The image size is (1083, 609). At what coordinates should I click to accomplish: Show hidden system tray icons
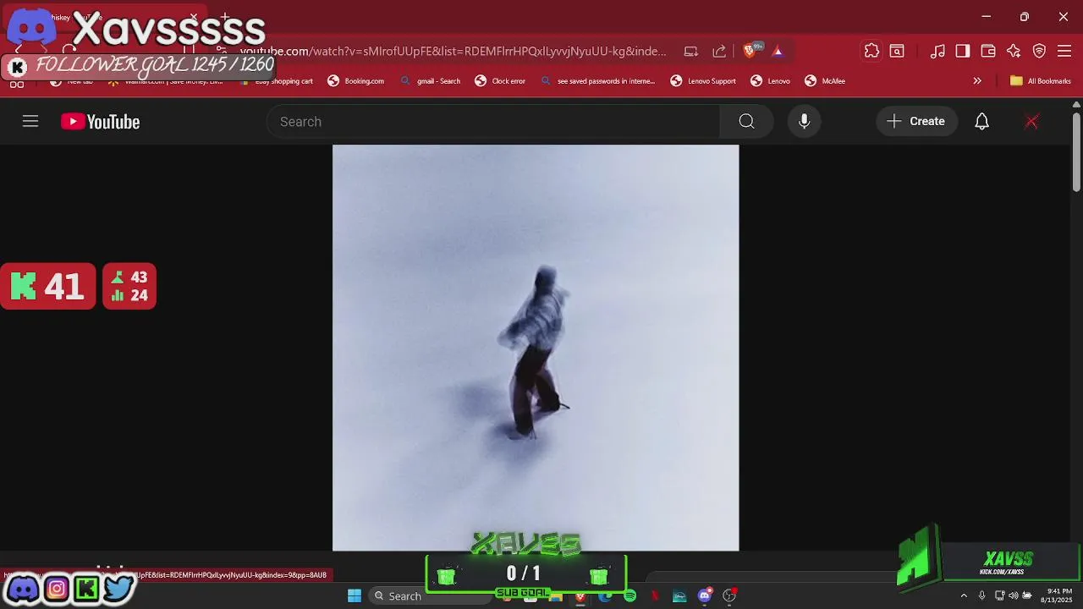[963, 596]
